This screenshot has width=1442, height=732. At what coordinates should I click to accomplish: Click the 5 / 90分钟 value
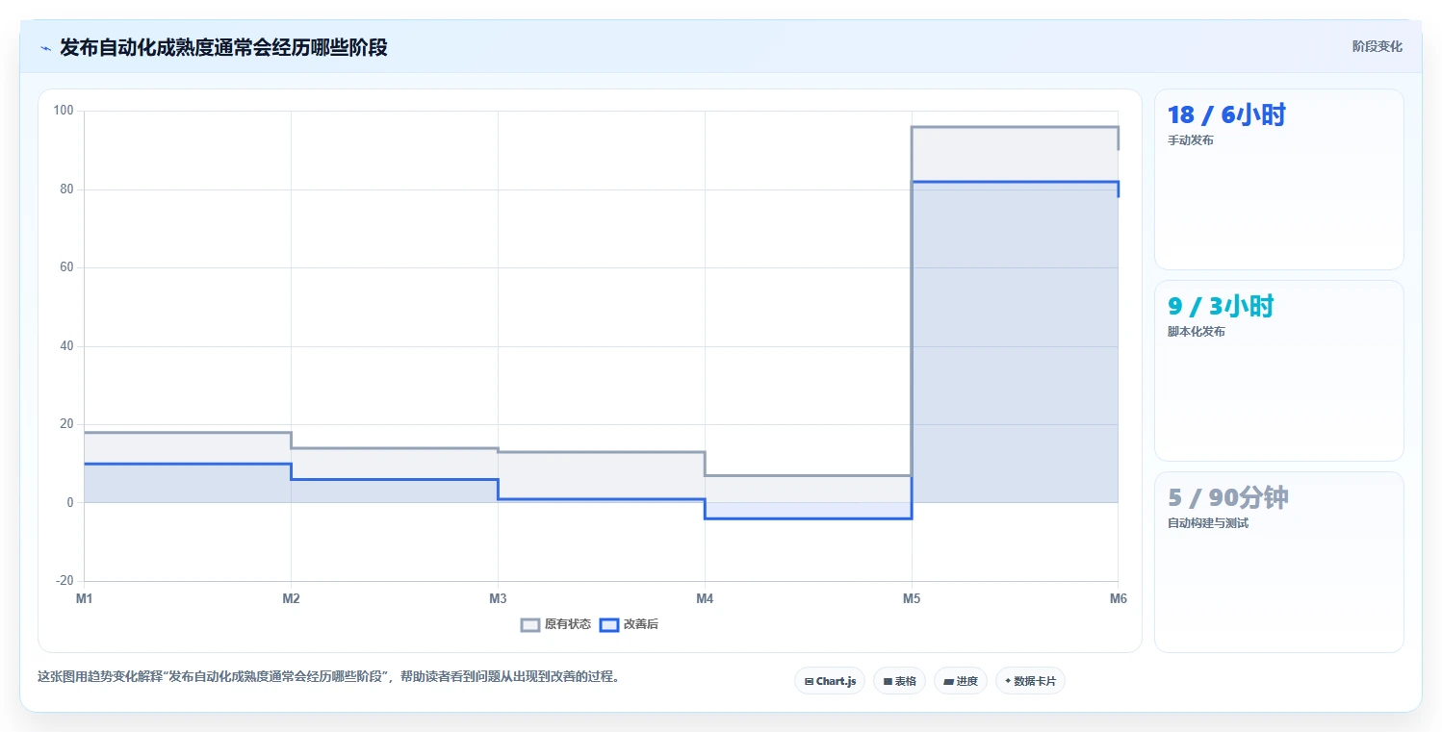point(1227,498)
